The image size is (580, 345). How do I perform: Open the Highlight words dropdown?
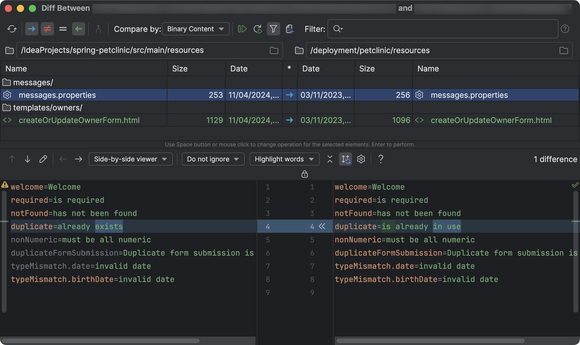click(x=284, y=159)
